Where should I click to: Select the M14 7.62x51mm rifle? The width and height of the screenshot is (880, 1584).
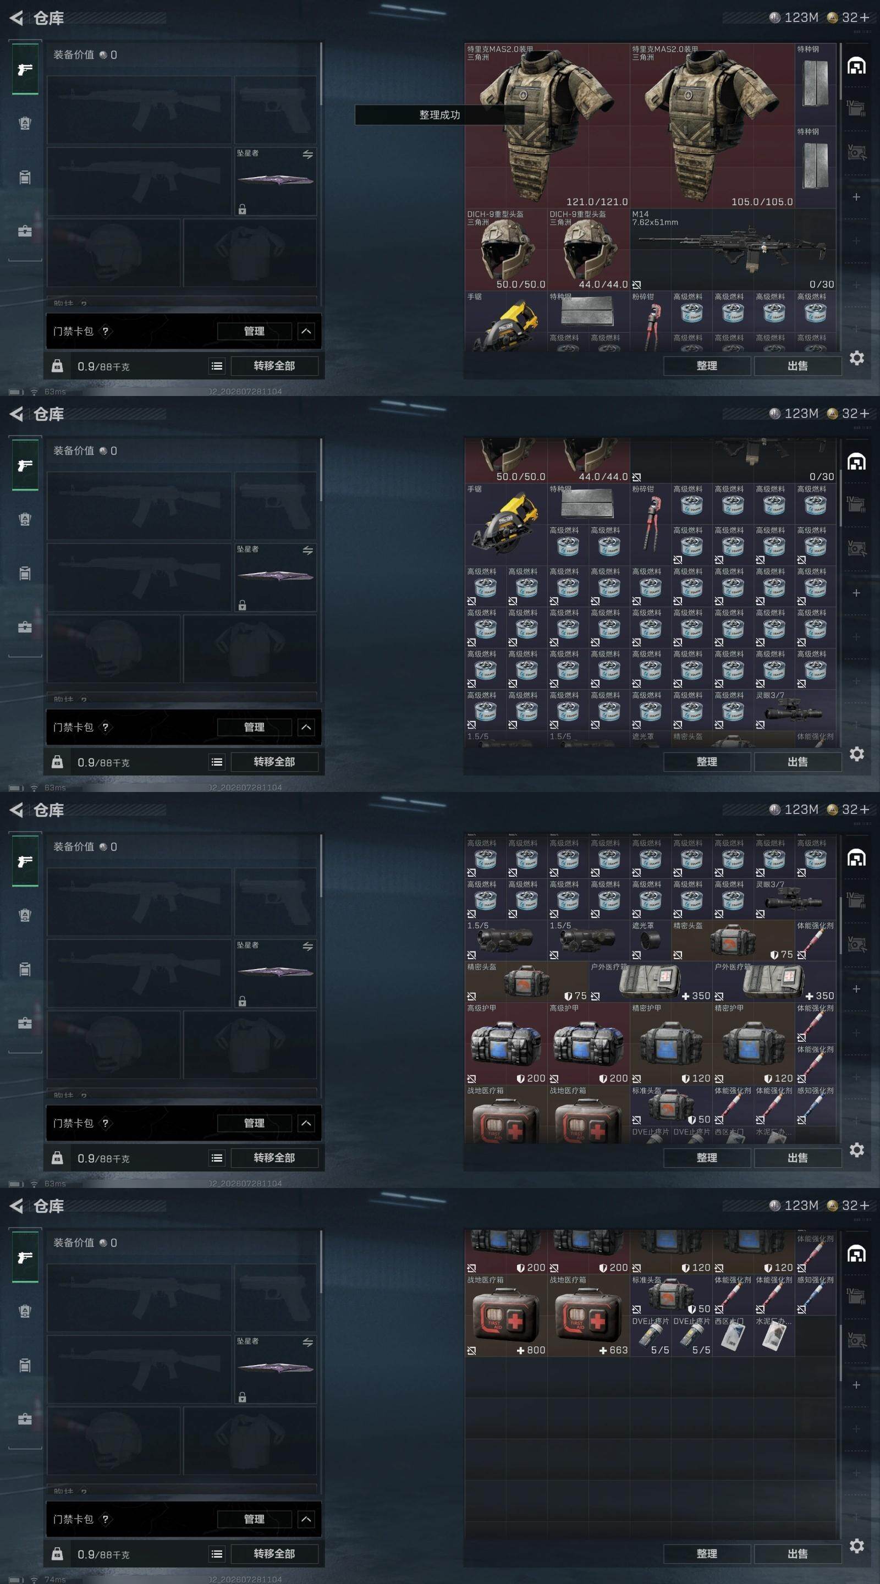point(733,249)
